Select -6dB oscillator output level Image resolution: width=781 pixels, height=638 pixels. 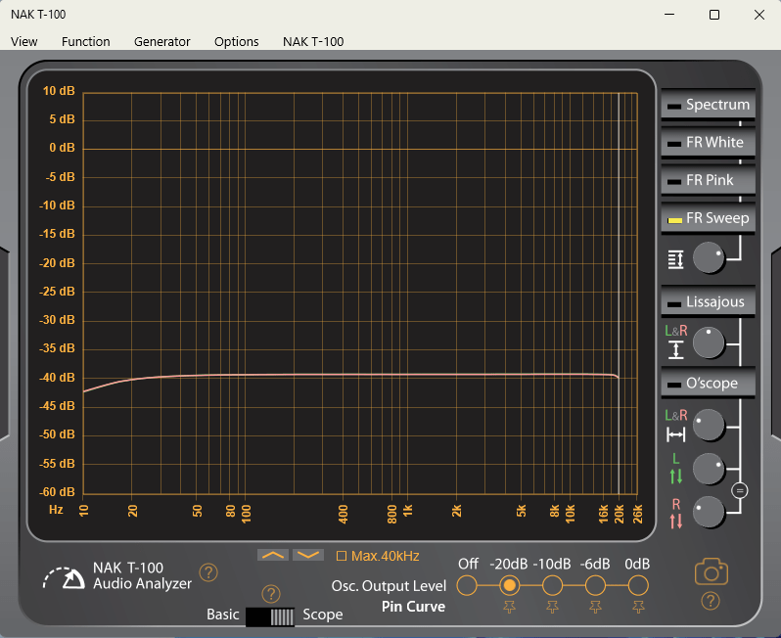click(x=595, y=586)
